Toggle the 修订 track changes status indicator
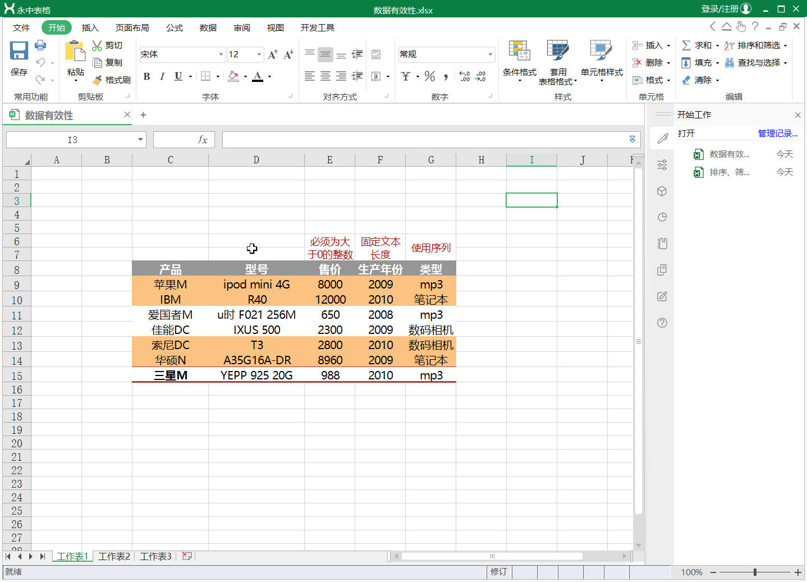This screenshot has height=582, width=807. [498, 572]
